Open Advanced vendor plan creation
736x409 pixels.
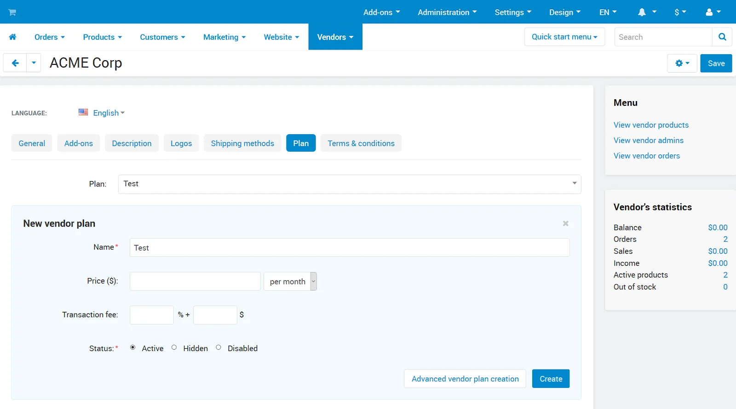[x=465, y=379]
